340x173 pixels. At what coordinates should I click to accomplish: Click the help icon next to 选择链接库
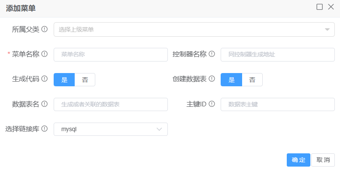[44, 129]
